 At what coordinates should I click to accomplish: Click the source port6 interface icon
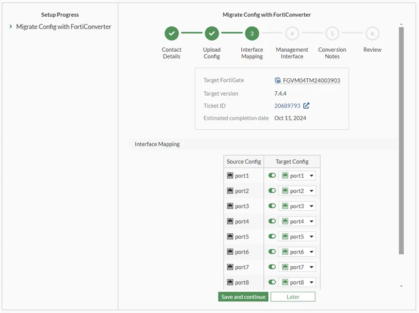pos(230,252)
